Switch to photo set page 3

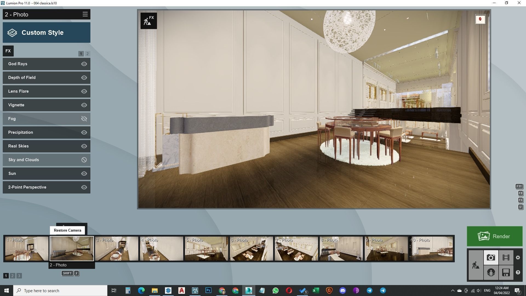click(19, 276)
